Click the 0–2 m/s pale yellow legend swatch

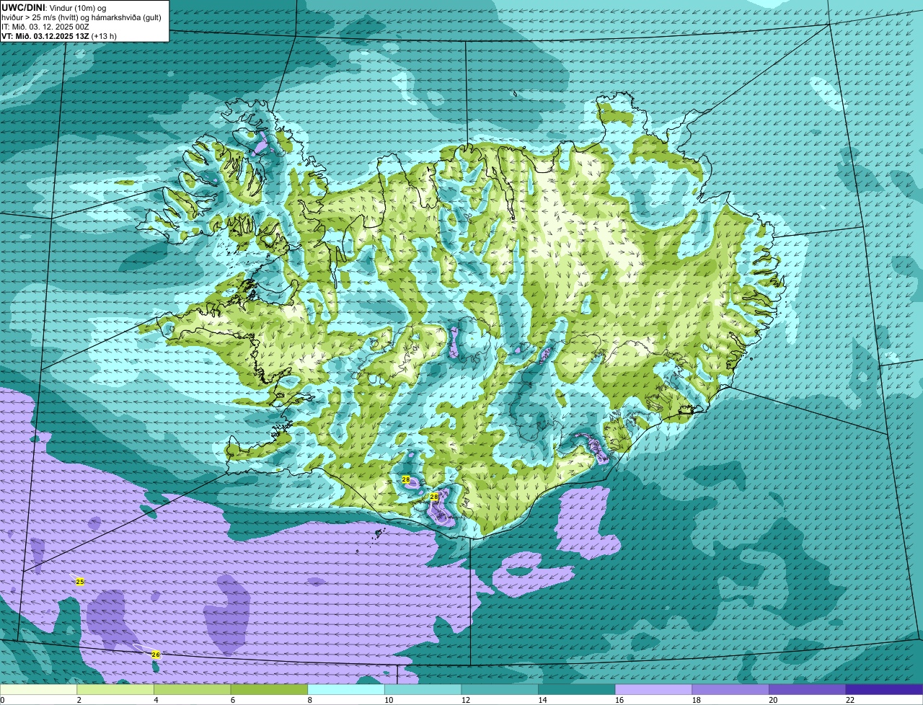pos(39,689)
